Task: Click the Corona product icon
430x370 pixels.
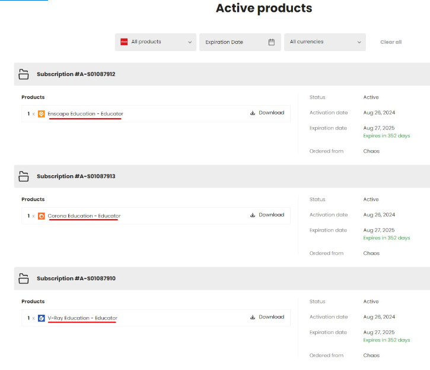Action: coord(42,216)
